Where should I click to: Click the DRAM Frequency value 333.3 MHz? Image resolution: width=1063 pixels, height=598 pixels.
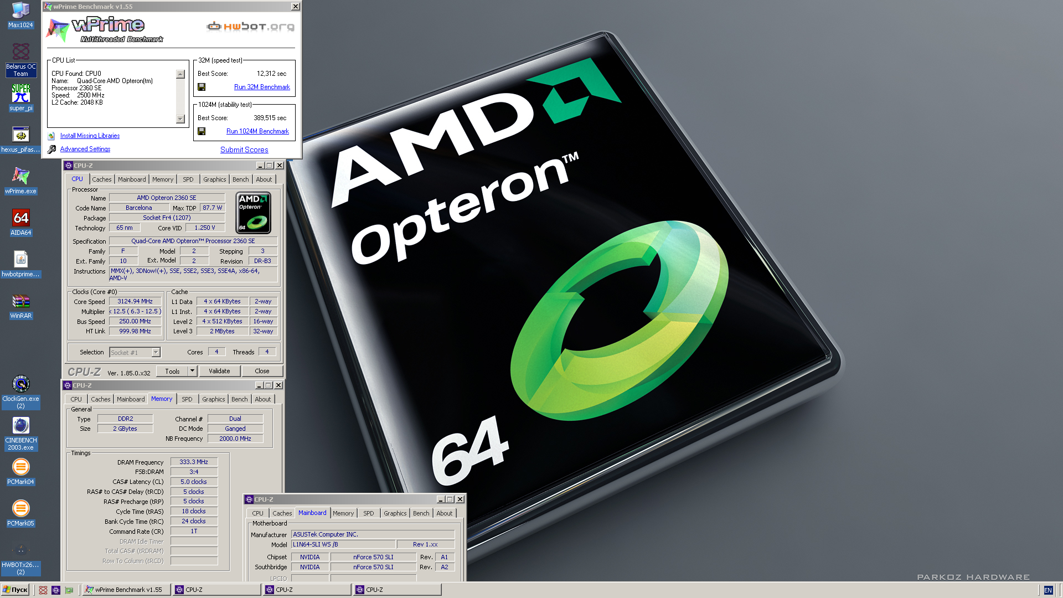[194, 462]
